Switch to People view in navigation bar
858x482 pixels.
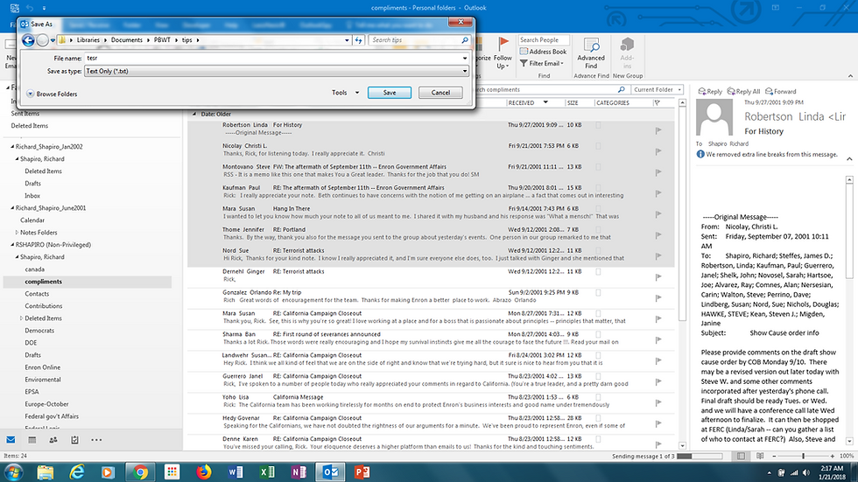pyautogui.click(x=53, y=439)
